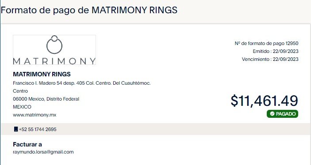311x165 pixels.
Task: Open the www.matrimony.mx website link
Action: click(x=35, y=115)
